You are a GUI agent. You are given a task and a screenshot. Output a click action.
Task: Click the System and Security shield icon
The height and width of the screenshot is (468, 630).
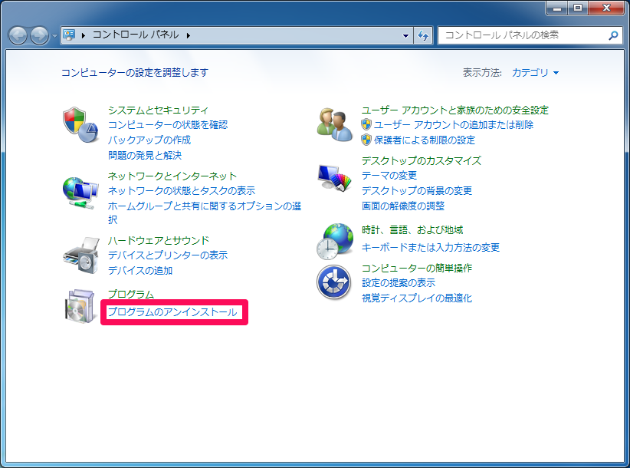point(80,124)
